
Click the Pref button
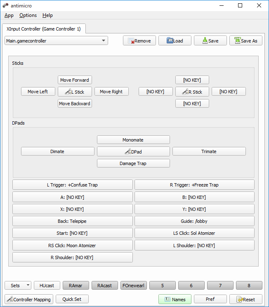210,299
